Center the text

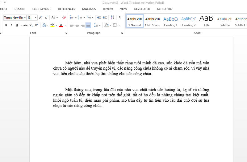click(77, 25)
